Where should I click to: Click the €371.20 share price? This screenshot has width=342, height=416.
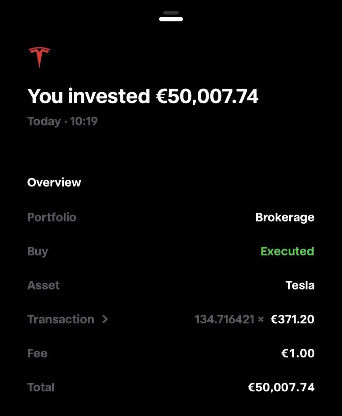[x=292, y=319]
